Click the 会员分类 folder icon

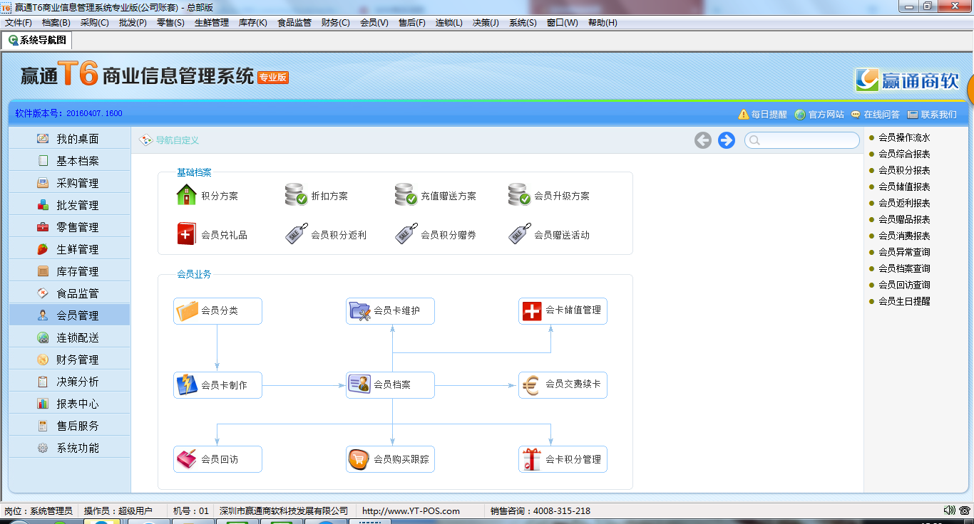click(187, 311)
